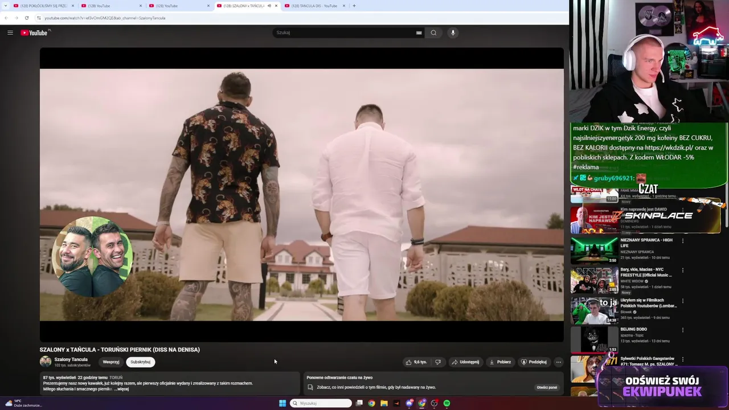The height and width of the screenshot is (410, 729).
Task: Mute the SZALONY x TAŃCULA tab audio icon
Action: [x=269, y=6]
